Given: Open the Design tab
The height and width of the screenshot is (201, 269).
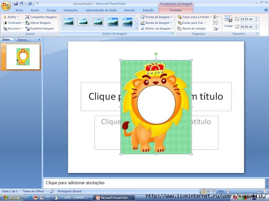Looking at the screenshot, I should pyautogui.click(x=51, y=10).
